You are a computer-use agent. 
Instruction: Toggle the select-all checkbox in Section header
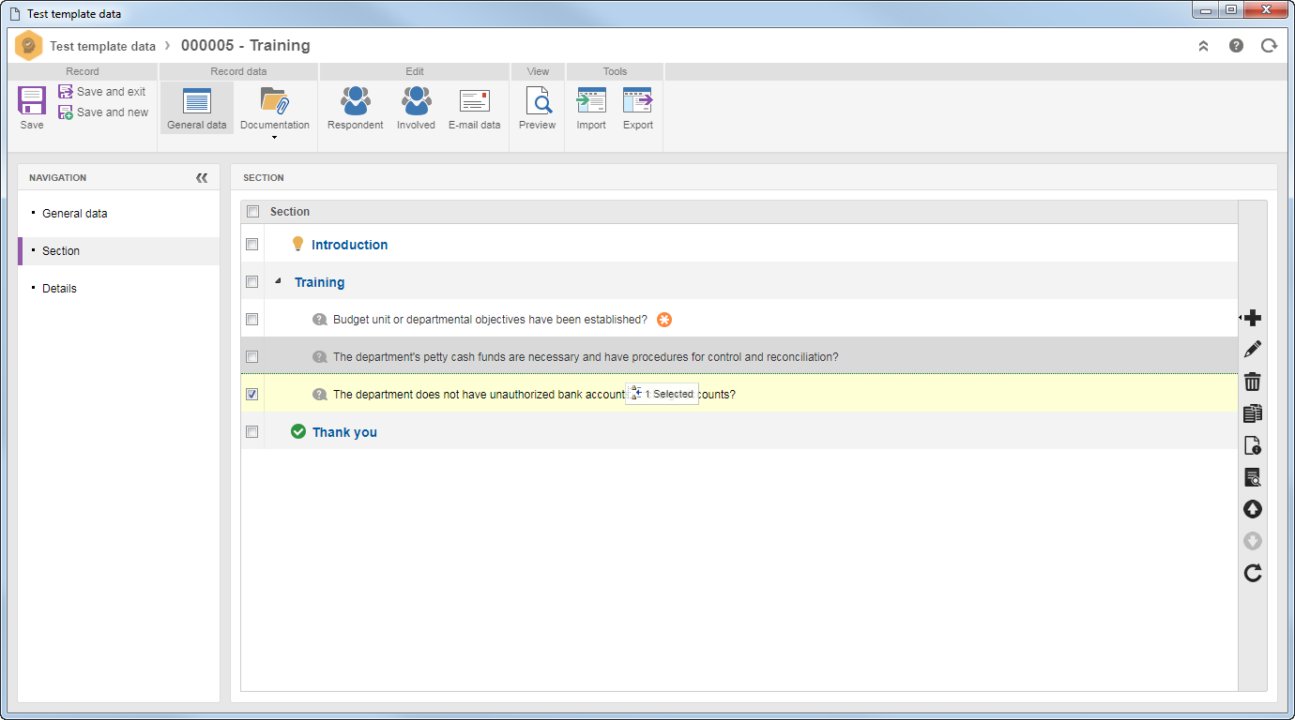coord(252,212)
